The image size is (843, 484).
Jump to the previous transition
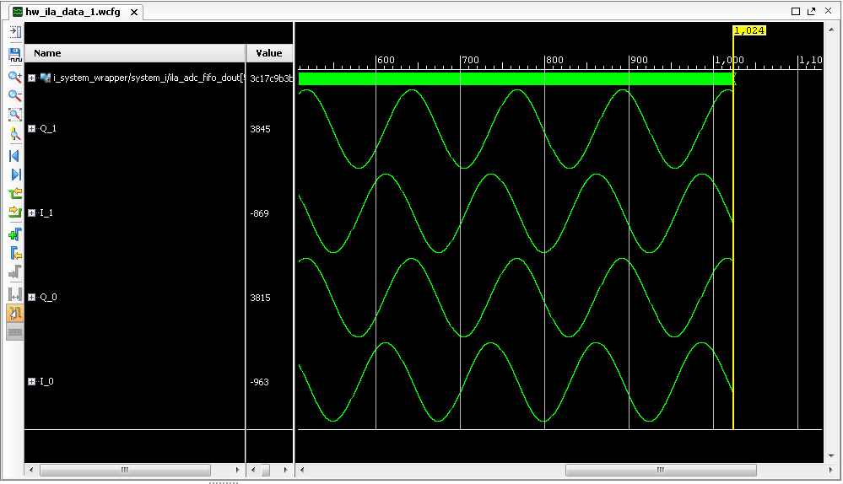(x=15, y=193)
